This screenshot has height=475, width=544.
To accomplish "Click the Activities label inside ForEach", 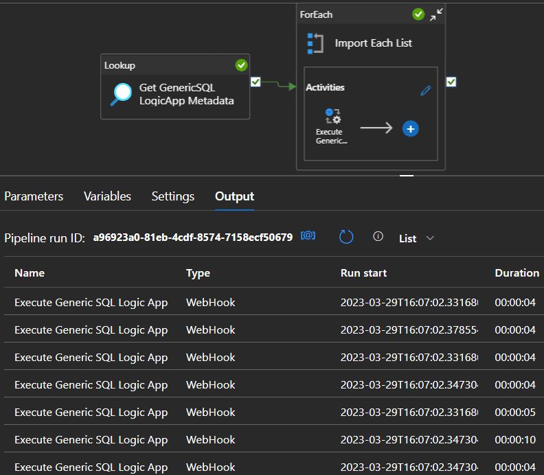I will pyautogui.click(x=325, y=87).
